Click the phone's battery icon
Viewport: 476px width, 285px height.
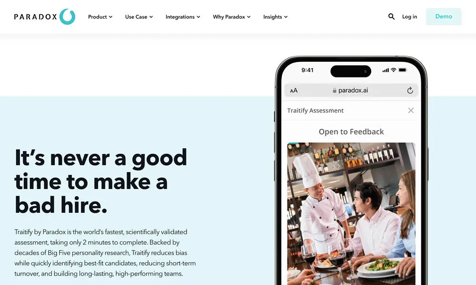tap(403, 70)
